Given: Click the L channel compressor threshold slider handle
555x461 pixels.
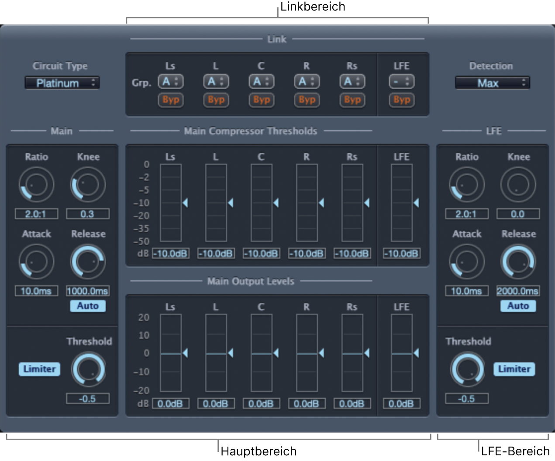Looking at the screenshot, I should tap(231, 203).
